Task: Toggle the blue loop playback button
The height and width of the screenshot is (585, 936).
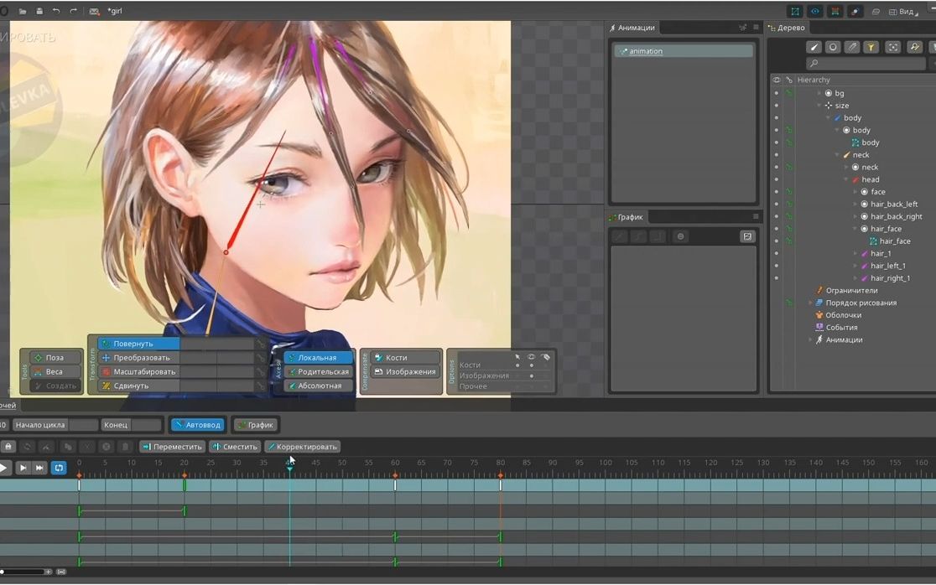Action: [59, 469]
